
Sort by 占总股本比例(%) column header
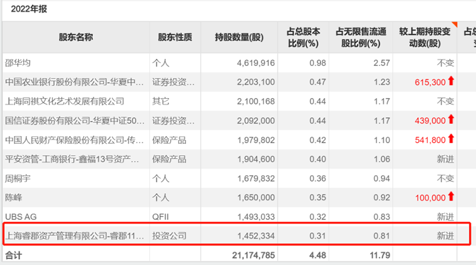click(x=303, y=37)
